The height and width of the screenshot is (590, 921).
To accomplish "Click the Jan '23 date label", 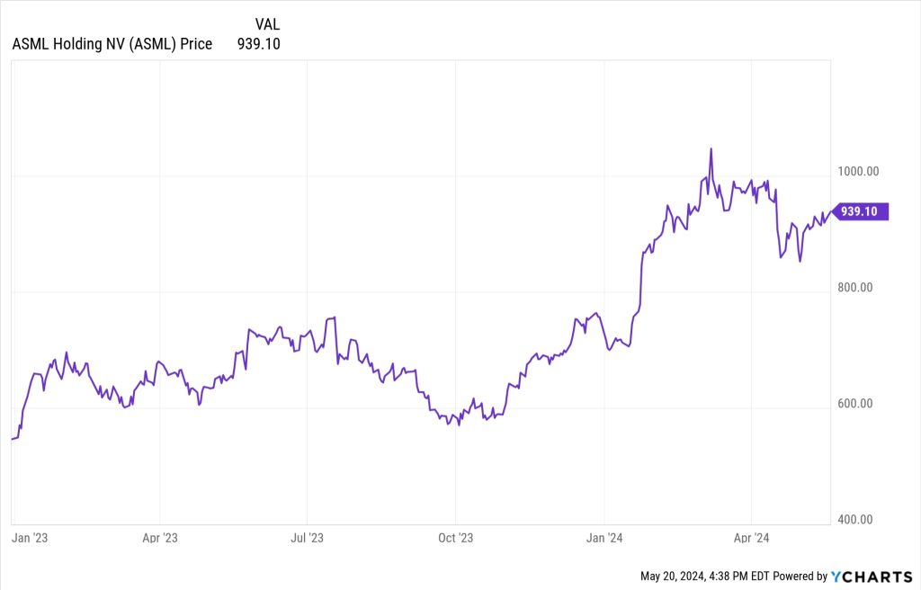I will (x=29, y=538).
